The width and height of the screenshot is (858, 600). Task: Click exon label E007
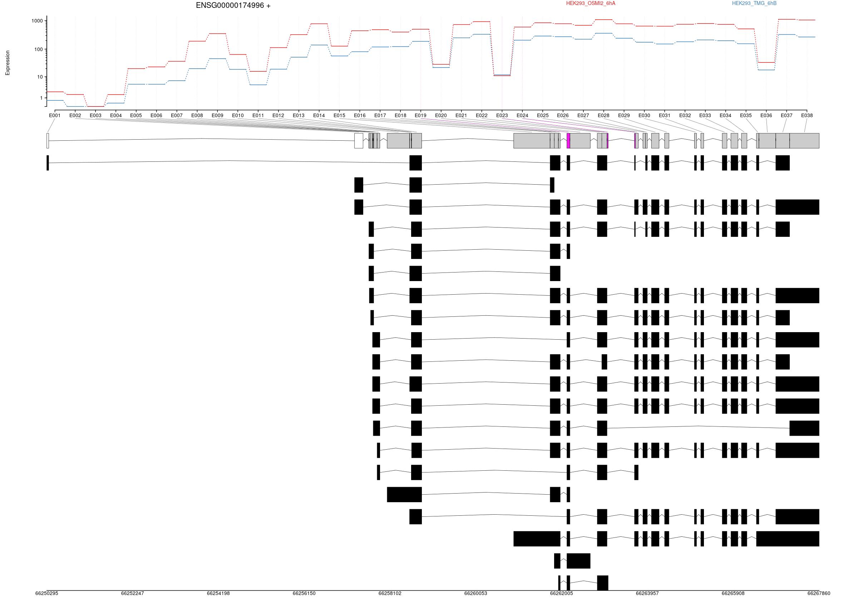point(177,115)
